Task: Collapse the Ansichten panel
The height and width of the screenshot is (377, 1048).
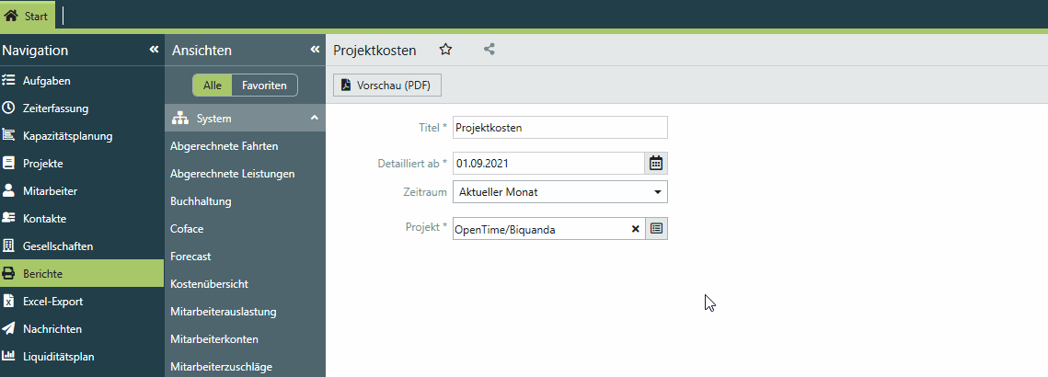Action: pos(315,50)
